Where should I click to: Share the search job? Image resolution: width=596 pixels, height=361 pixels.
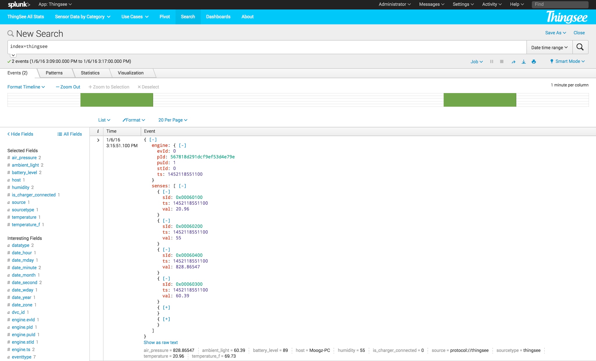(x=514, y=62)
